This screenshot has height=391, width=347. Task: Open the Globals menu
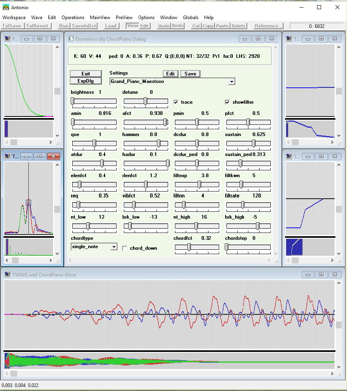[190, 18]
